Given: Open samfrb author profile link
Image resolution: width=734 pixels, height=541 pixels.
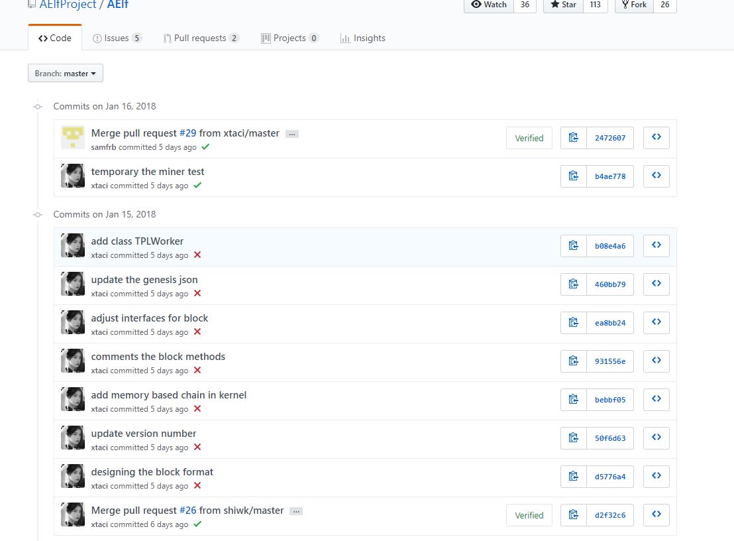Looking at the screenshot, I should click(103, 147).
